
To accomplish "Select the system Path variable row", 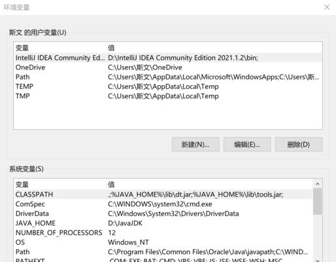I will point(163,252).
